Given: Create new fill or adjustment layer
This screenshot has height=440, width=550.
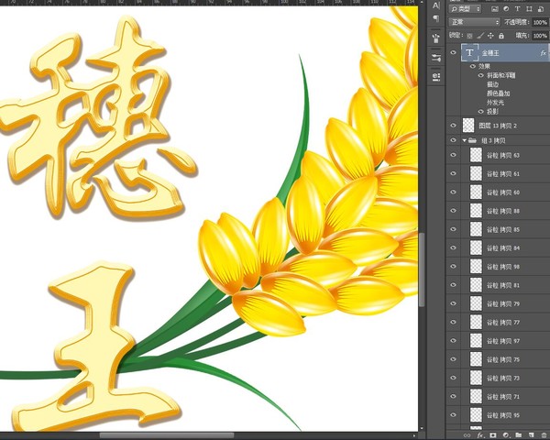Looking at the screenshot, I should (506, 435).
